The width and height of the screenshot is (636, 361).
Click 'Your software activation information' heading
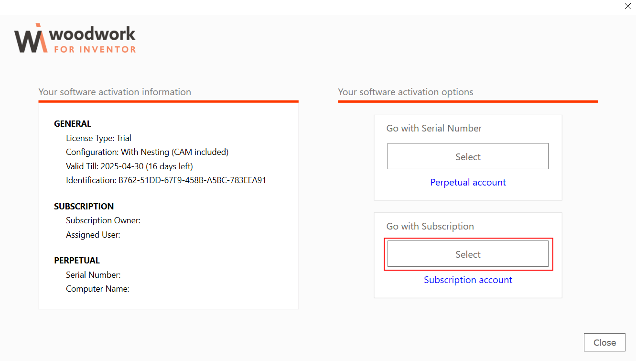coord(115,92)
